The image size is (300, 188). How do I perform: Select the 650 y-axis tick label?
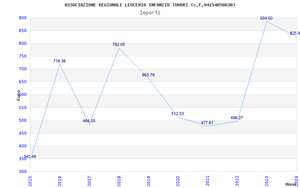click(x=22, y=82)
